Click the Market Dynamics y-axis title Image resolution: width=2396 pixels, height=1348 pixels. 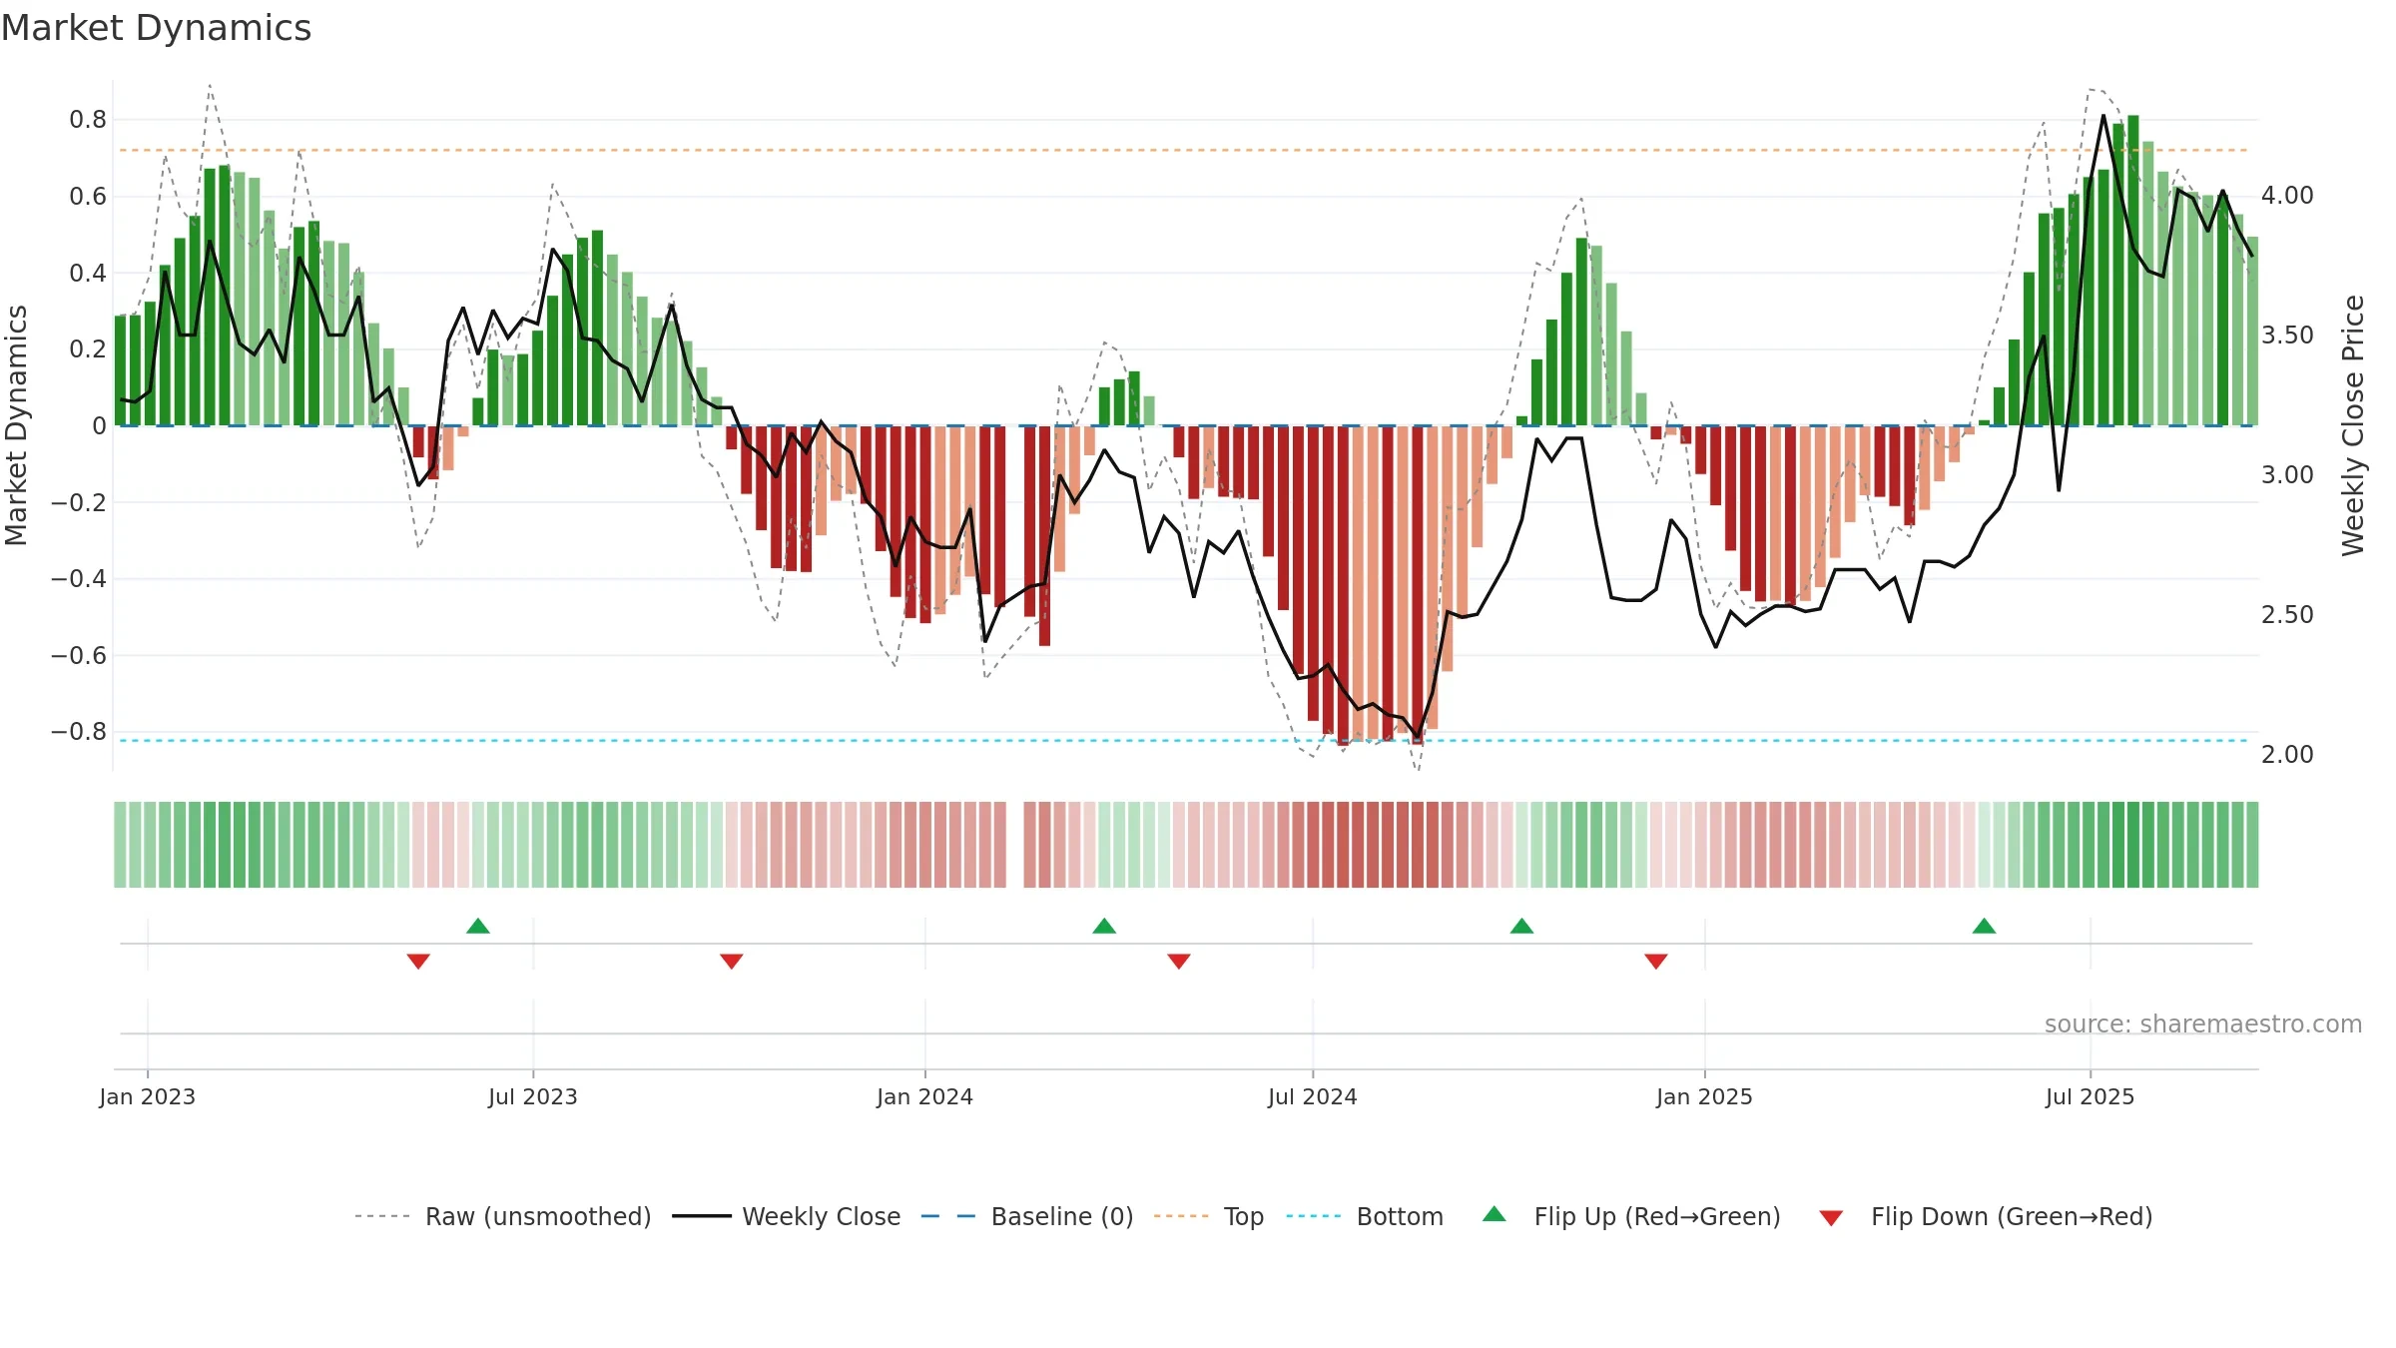[16, 425]
